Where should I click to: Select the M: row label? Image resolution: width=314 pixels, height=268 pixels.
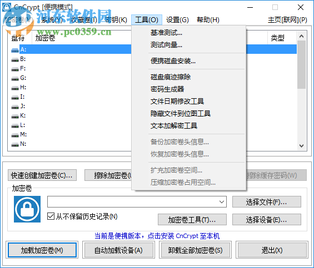[x=23, y=134]
